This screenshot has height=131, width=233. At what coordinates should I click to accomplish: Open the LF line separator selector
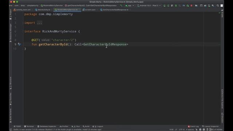tap(176, 130)
